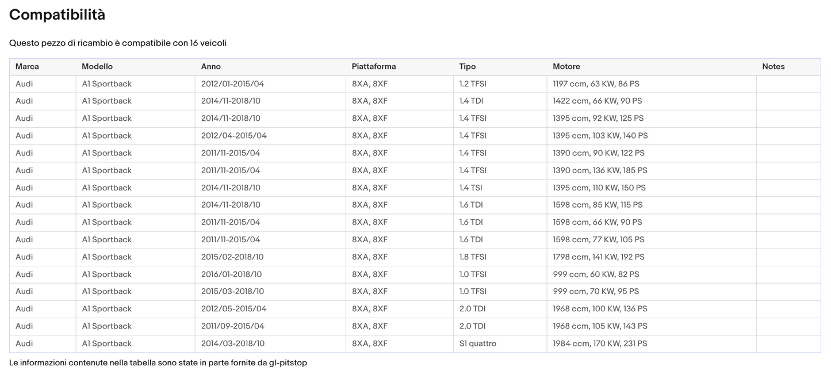Select year range 2012/05-2015/04

coord(233,309)
